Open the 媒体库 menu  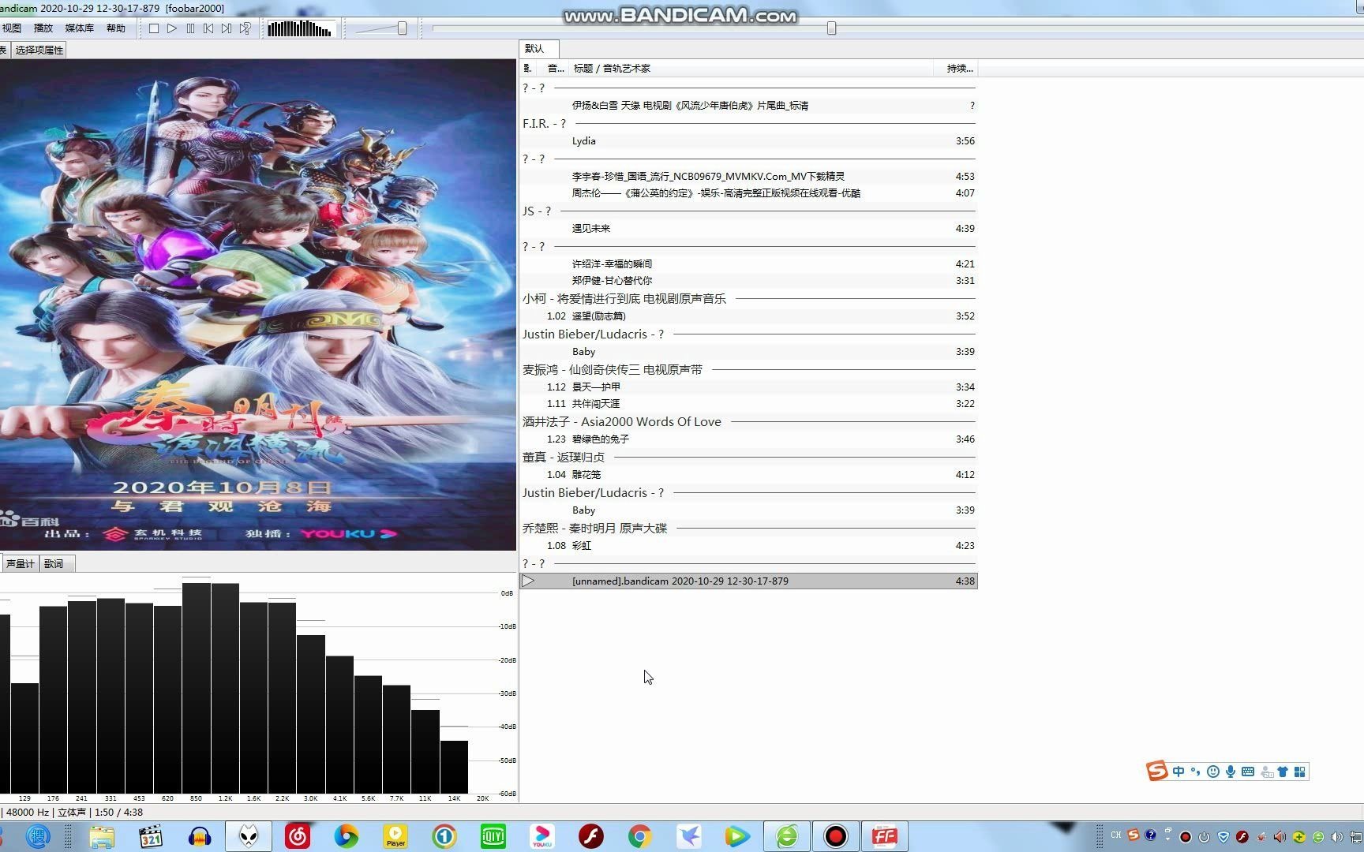(x=79, y=28)
